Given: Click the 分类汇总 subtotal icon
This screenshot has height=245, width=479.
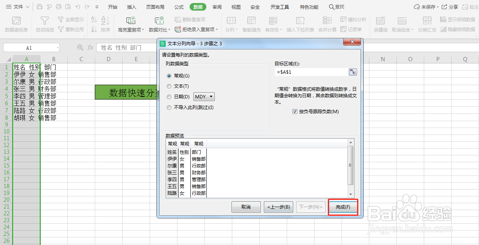Looking at the screenshot, I should (x=427, y=21).
